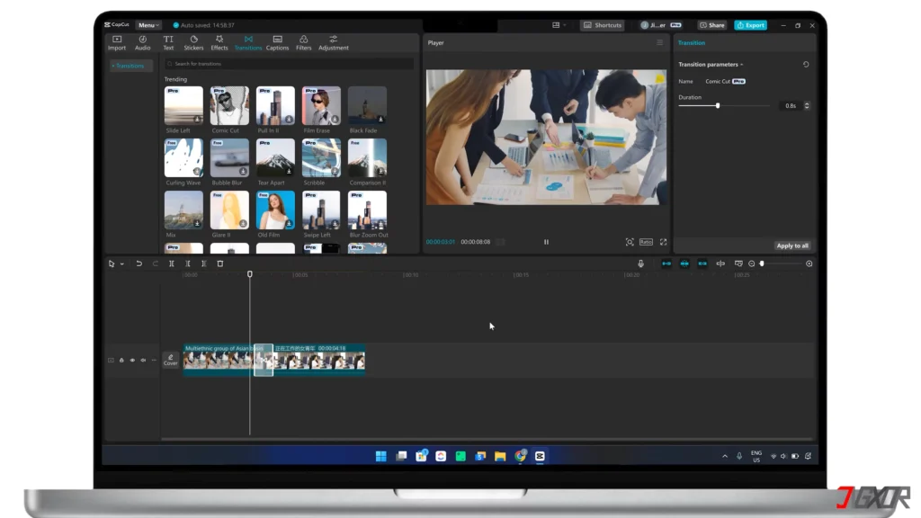
Task: Select the Transitions tab in top toolbar
Action: click(x=248, y=43)
